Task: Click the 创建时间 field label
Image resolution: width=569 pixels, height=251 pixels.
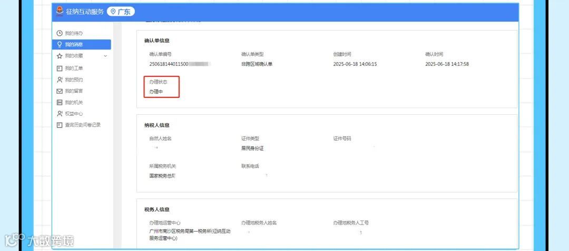Action: pos(342,54)
